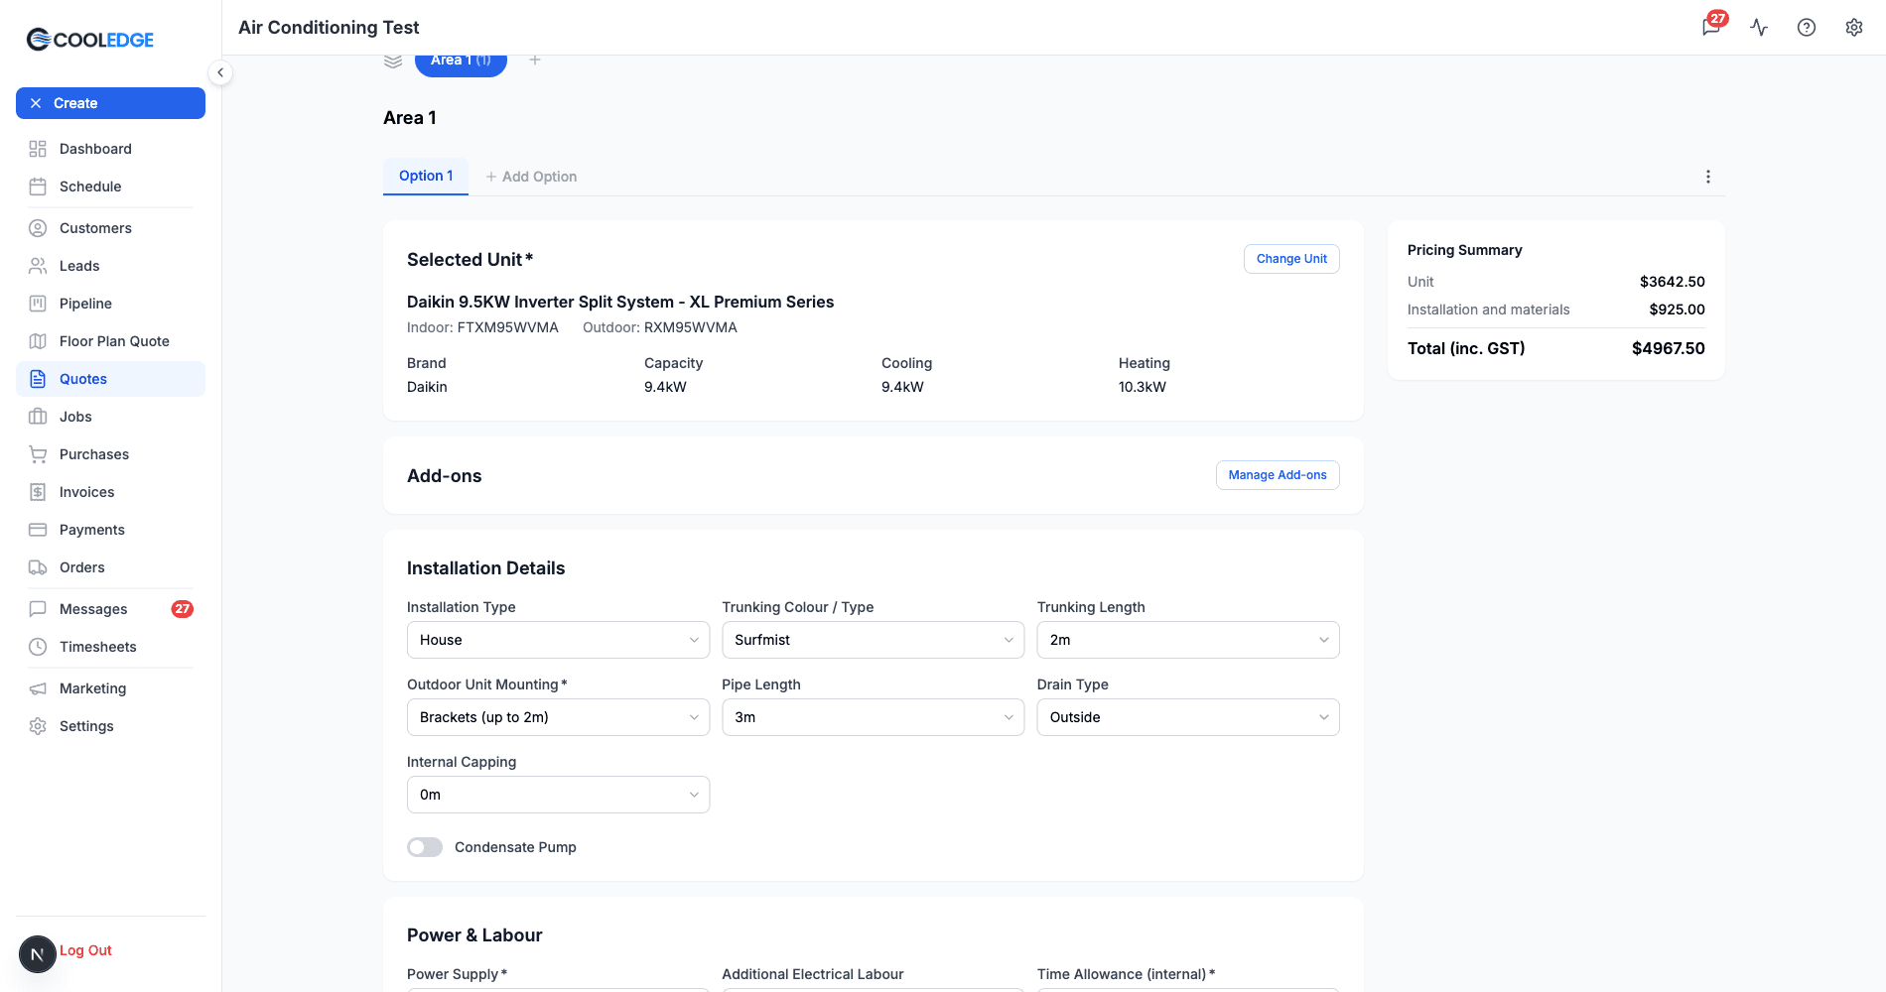Click the Create button
This screenshot has height=992, width=1886.
110,103
